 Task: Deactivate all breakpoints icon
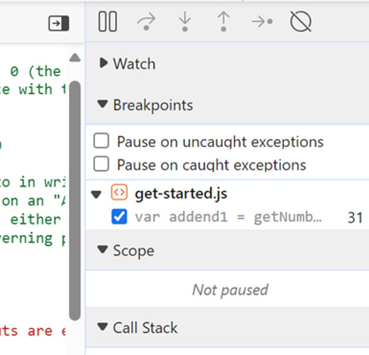click(x=301, y=21)
